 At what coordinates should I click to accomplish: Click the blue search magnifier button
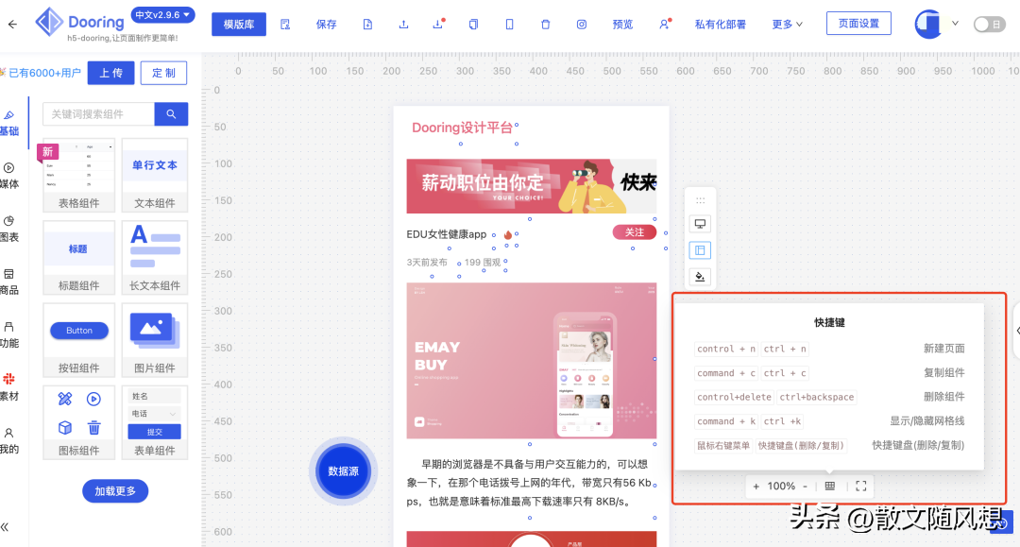point(171,113)
